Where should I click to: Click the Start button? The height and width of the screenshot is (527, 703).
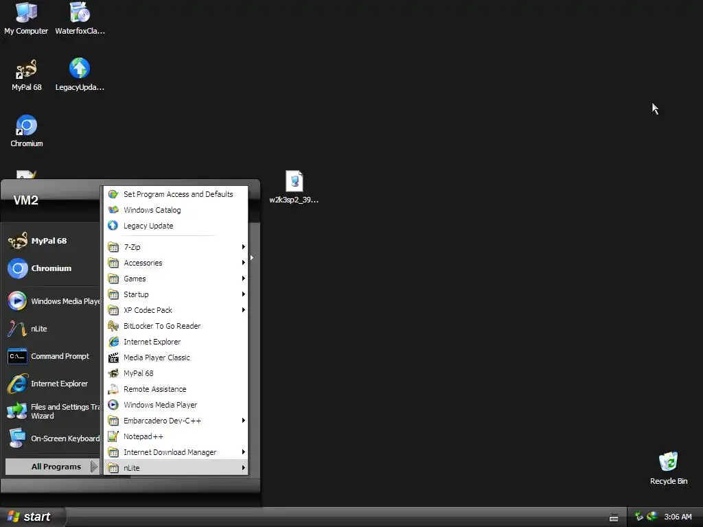32,517
